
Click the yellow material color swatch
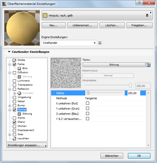pos(45,15)
